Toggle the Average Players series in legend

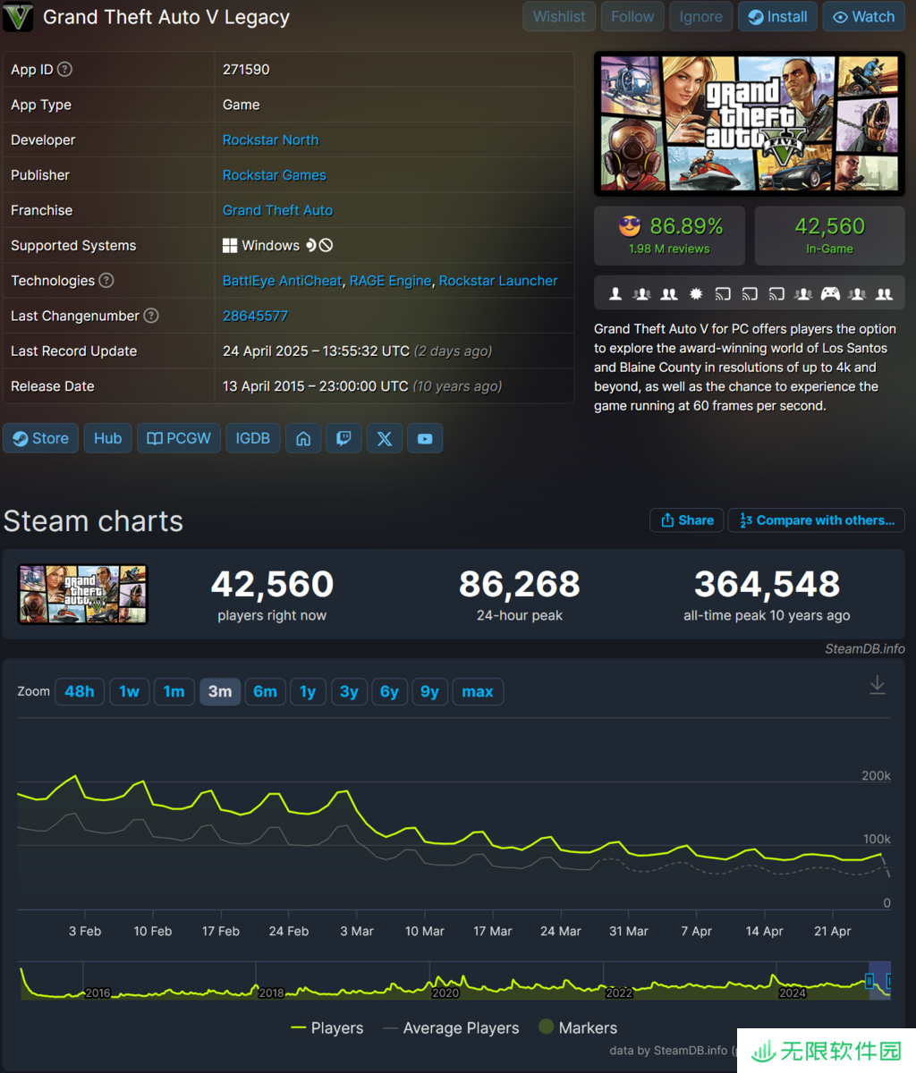(452, 1028)
